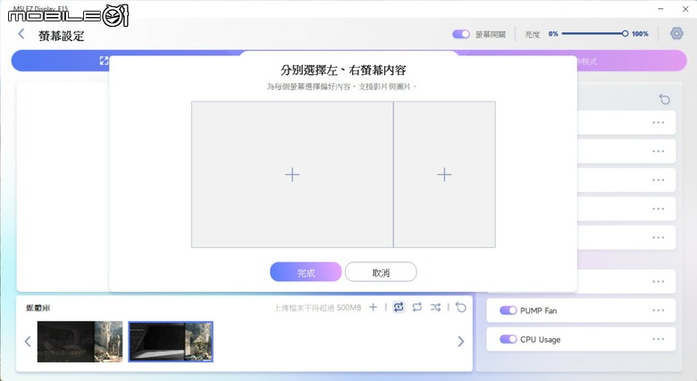Select the blue tab with expand icon
This screenshot has width=697, height=381.
60,61
